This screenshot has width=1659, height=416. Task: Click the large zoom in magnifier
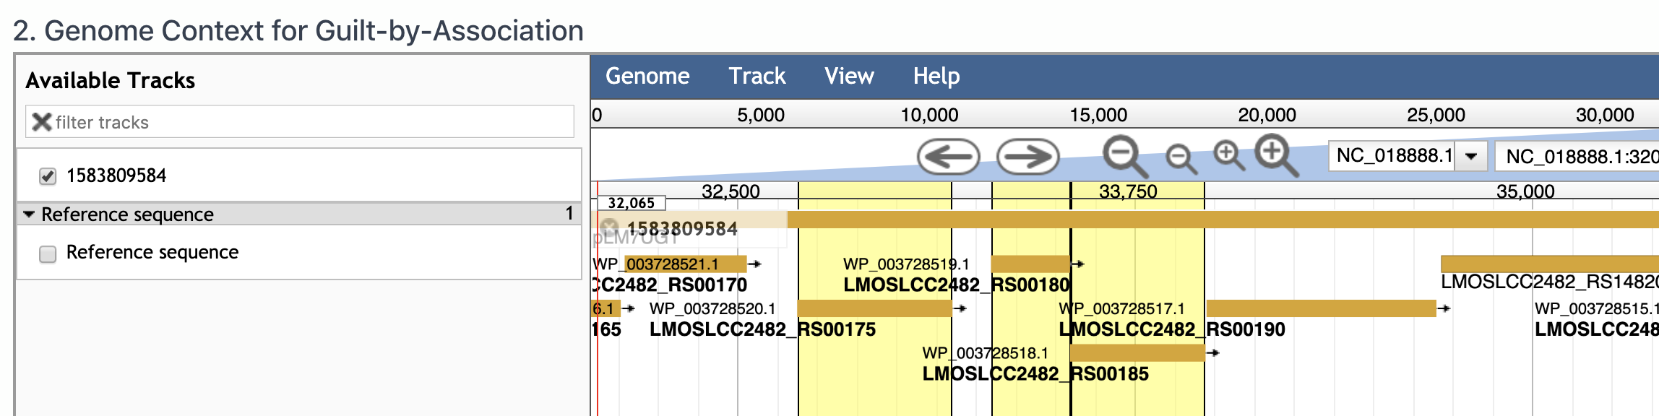[x=1277, y=156]
